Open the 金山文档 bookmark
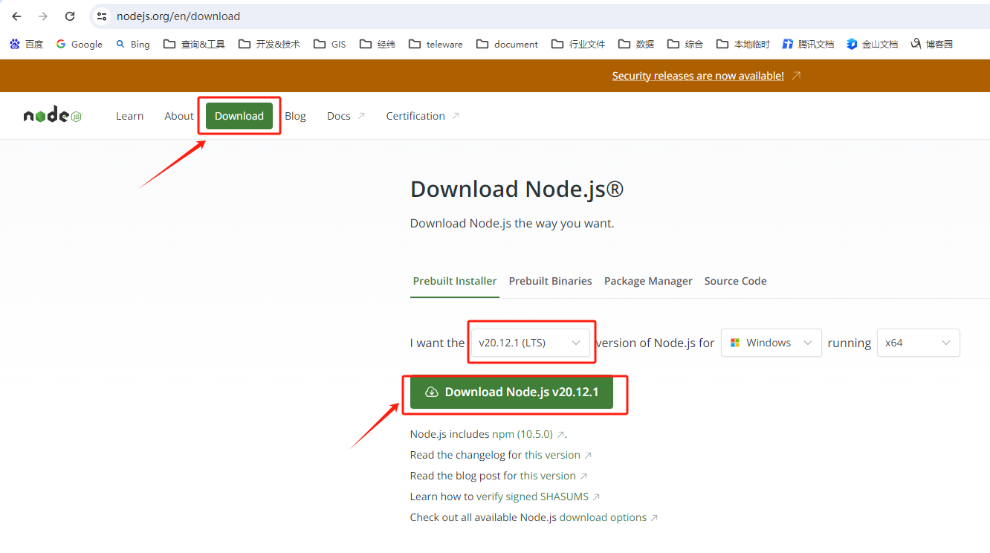Image resolution: width=990 pixels, height=553 pixels. [x=872, y=44]
